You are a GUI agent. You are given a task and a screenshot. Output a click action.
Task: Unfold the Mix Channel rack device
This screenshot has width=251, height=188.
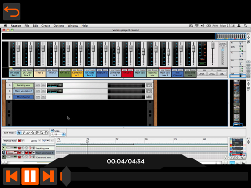(10, 97)
